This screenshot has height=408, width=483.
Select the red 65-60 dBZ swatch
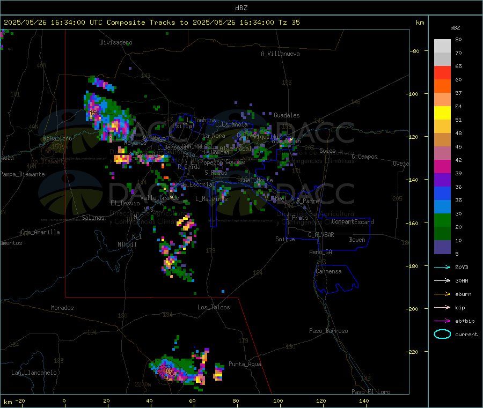(x=442, y=73)
